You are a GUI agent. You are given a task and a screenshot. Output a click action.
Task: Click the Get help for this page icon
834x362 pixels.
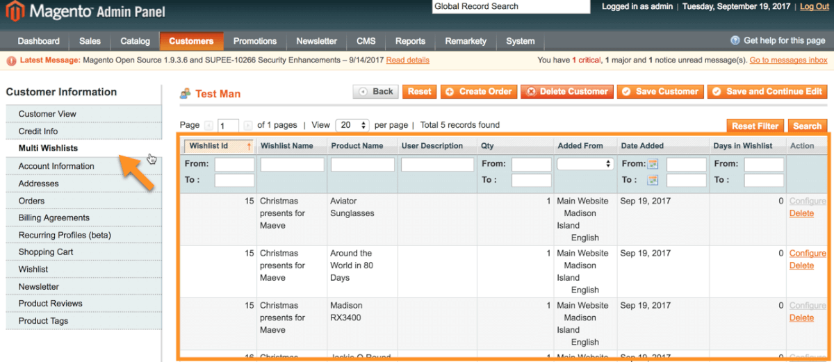pos(735,41)
